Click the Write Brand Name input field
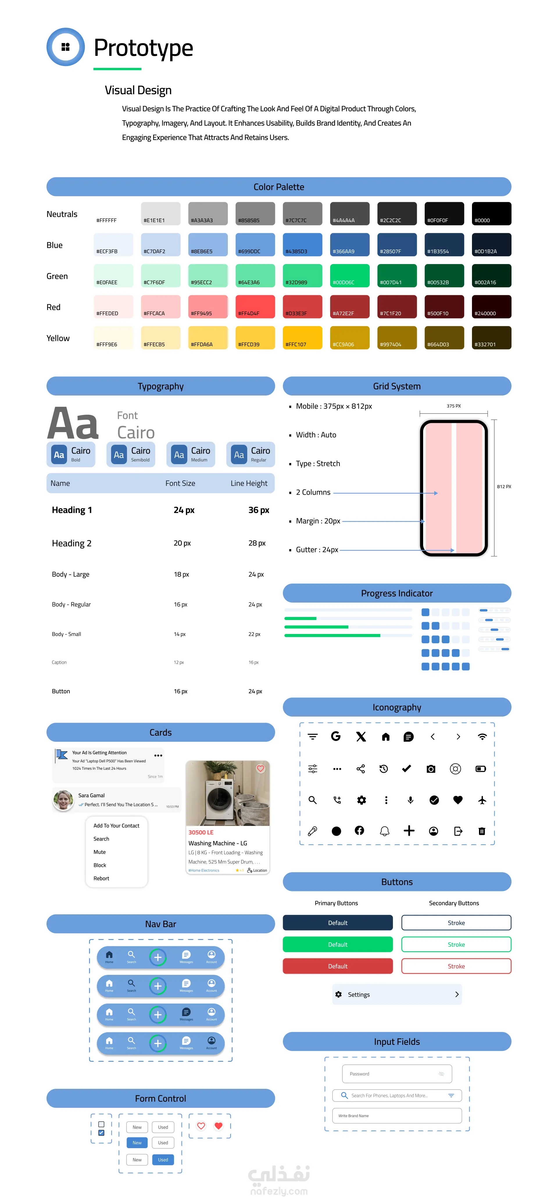The height and width of the screenshot is (1197, 558). coord(397,1116)
